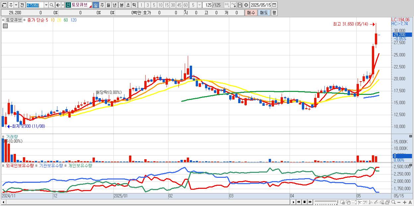The height and width of the screenshot is (206, 414).
Task: Click the horizontal chart scrollbar track
Action: pyautogui.click(x=148, y=202)
